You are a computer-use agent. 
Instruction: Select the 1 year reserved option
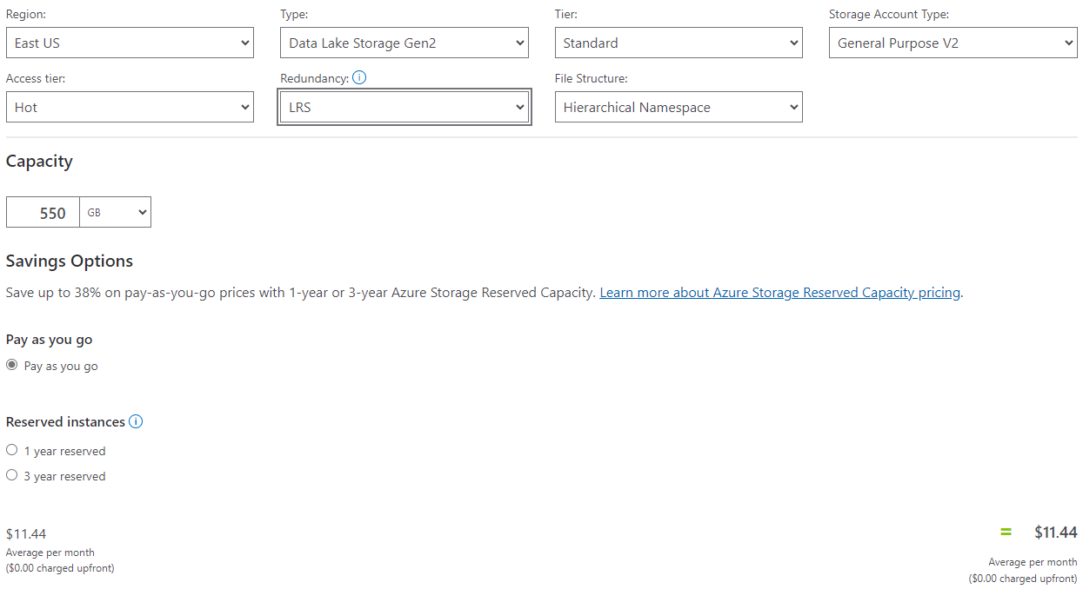(11, 448)
